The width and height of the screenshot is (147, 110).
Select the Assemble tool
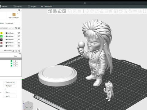pos(140,11)
